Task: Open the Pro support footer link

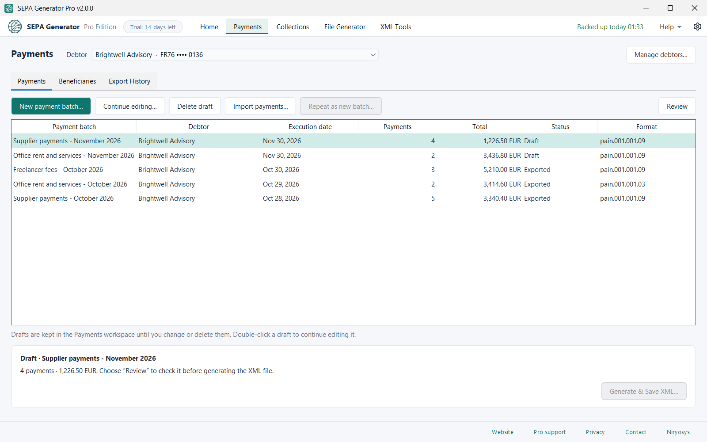Action: click(x=549, y=432)
